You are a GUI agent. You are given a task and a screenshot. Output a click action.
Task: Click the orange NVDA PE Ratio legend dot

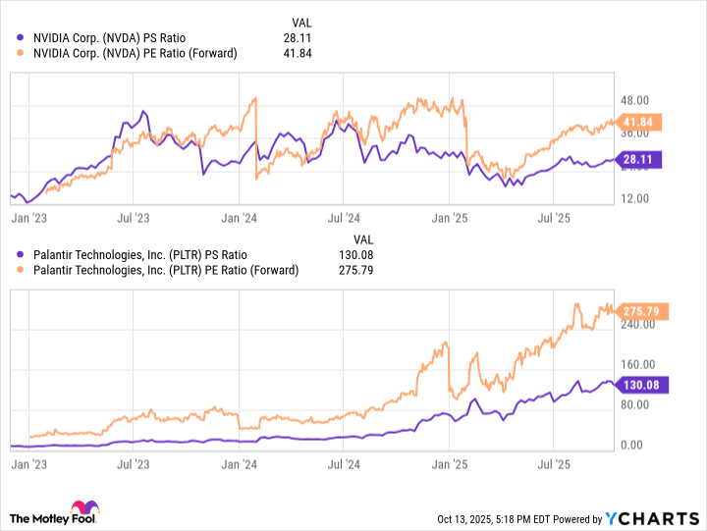click(x=23, y=53)
